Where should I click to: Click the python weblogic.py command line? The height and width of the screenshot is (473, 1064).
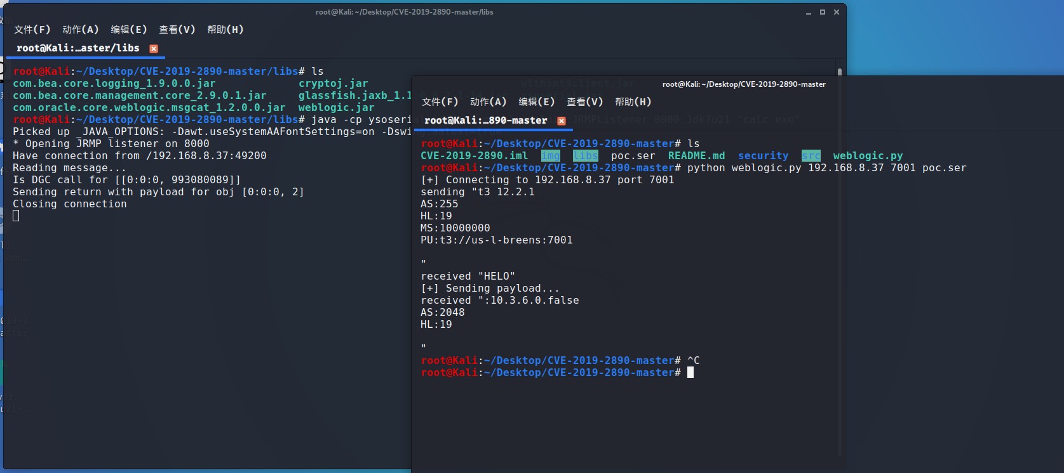[x=694, y=168]
